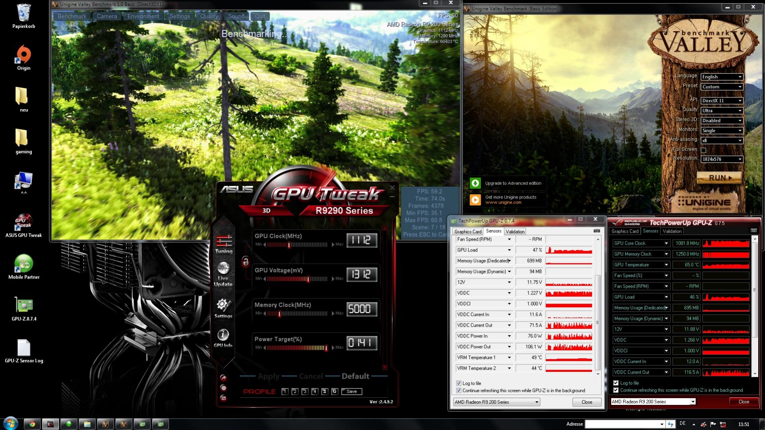The width and height of the screenshot is (765, 430).
Task: Click the refresh icon beside the Adresse field
Action: pos(671,424)
